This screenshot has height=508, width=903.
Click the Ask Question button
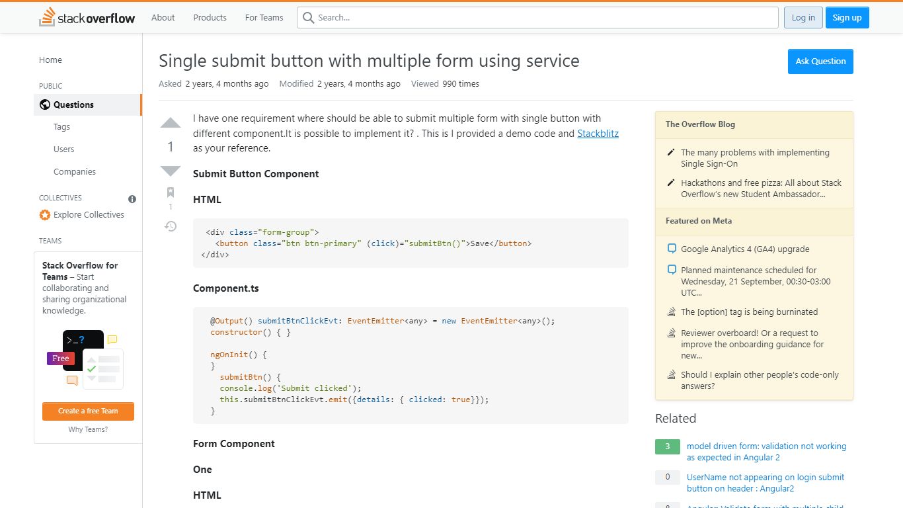click(820, 62)
